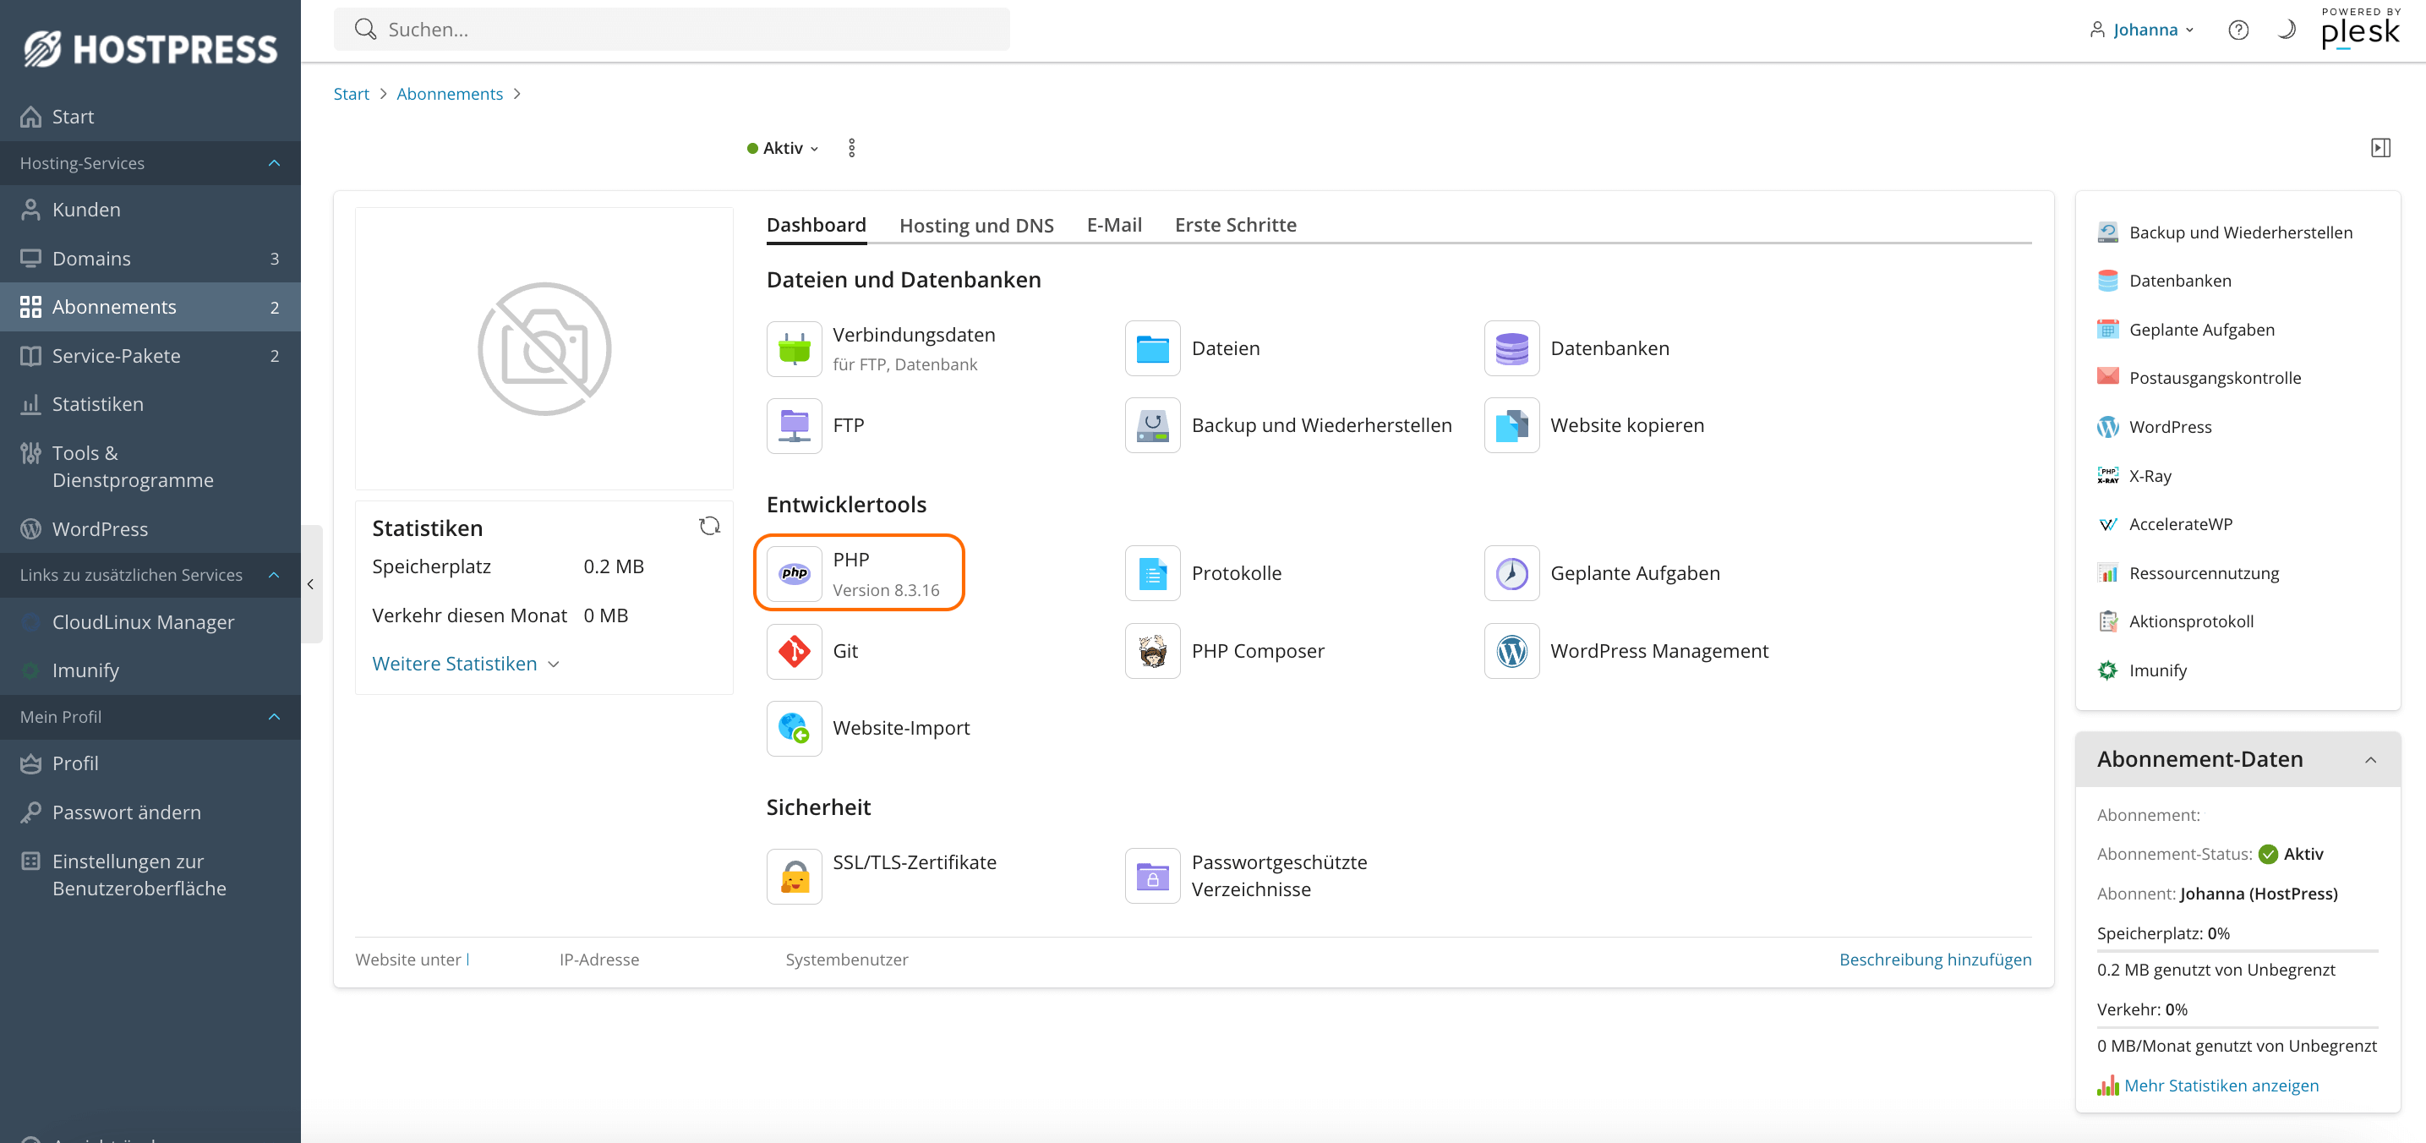The width and height of the screenshot is (2426, 1143).
Task: Open Ressourcennutzung in right panel
Action: pyautogui.click(x=2188, y=573)
